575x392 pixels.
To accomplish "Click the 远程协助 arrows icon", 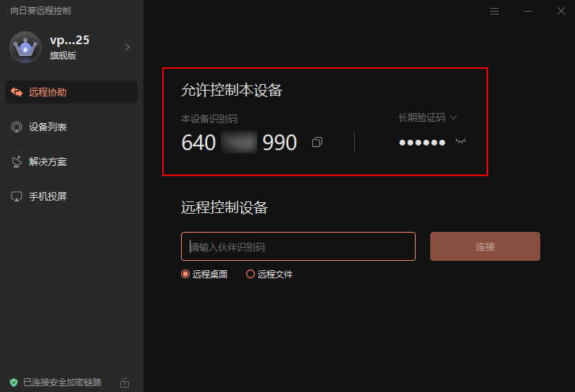I will pyautogui.click(x=17, y=92).
